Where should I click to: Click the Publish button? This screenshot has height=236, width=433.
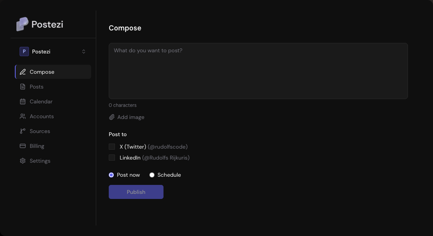[x=136, y=192]
